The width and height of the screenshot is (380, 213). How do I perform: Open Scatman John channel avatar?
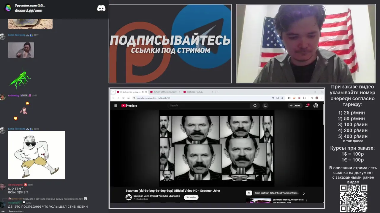[x=129, y=197]
